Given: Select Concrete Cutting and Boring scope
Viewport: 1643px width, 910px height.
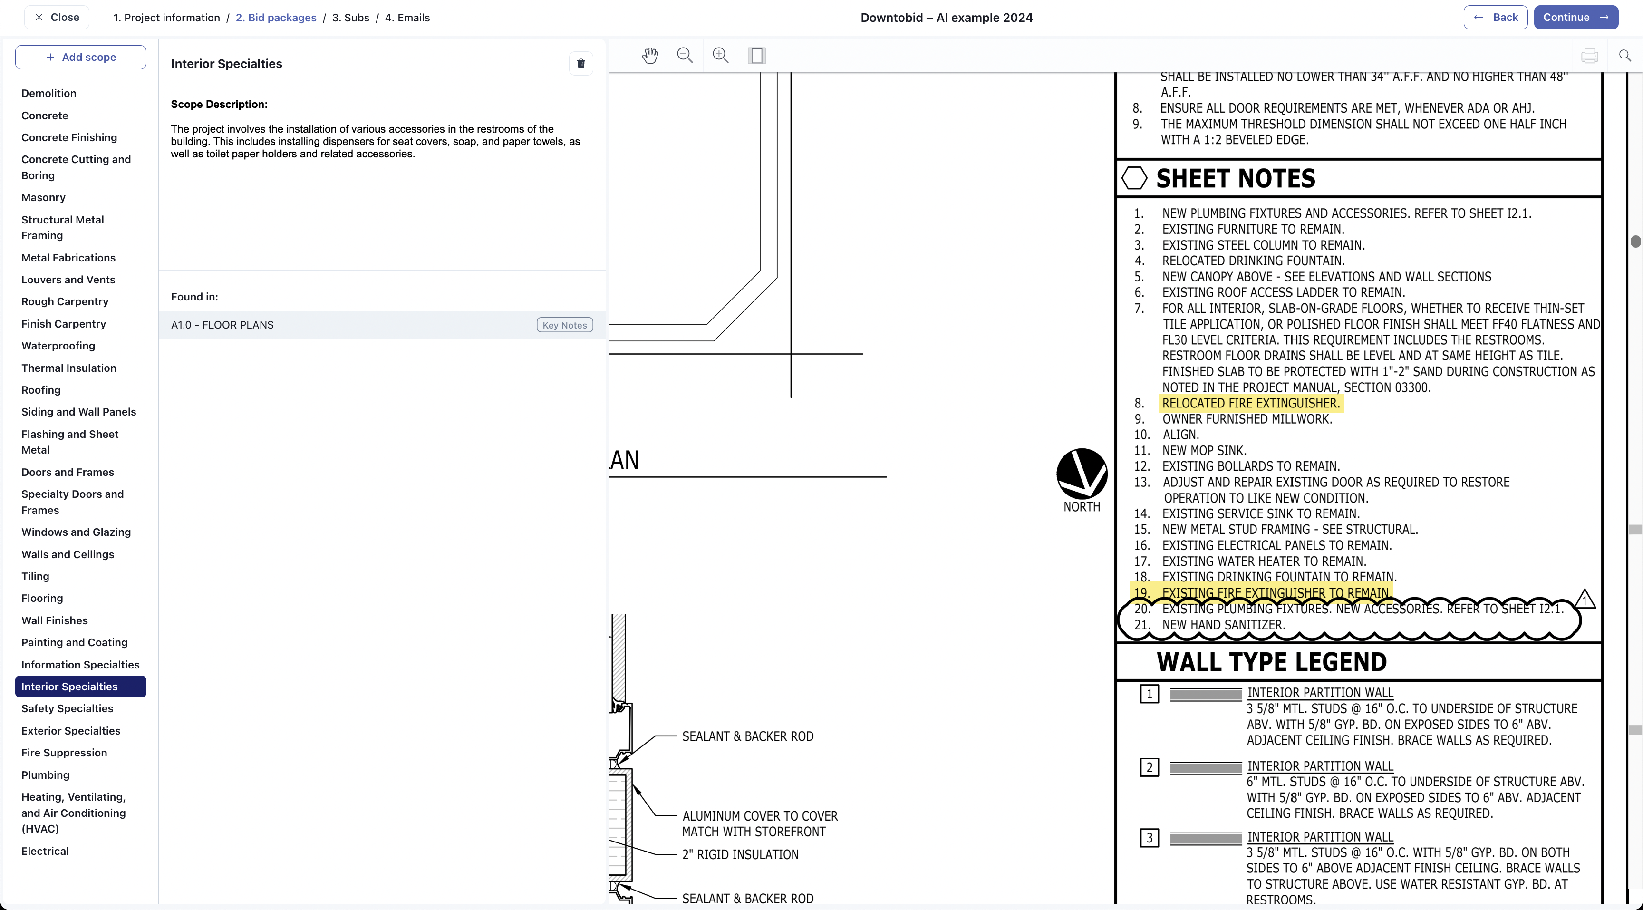Looking at the screenshot, I should click(76, 167).
